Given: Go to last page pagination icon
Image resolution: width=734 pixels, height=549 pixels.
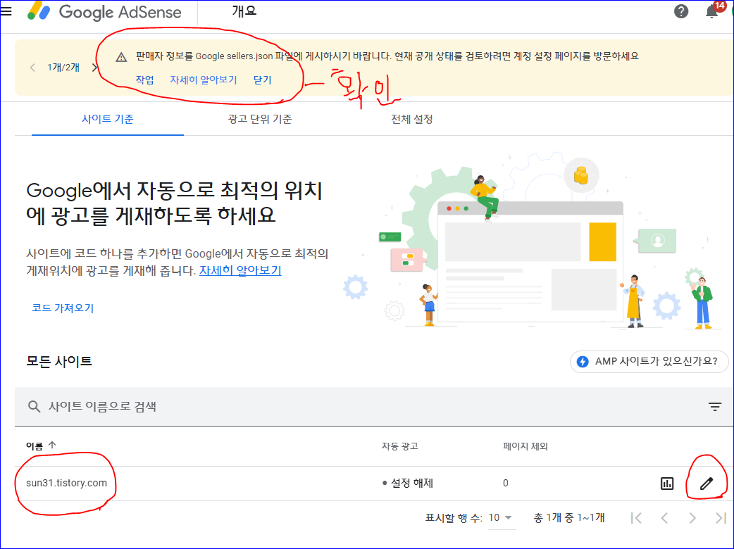Looking at the screenshot, I should [721, 518].
